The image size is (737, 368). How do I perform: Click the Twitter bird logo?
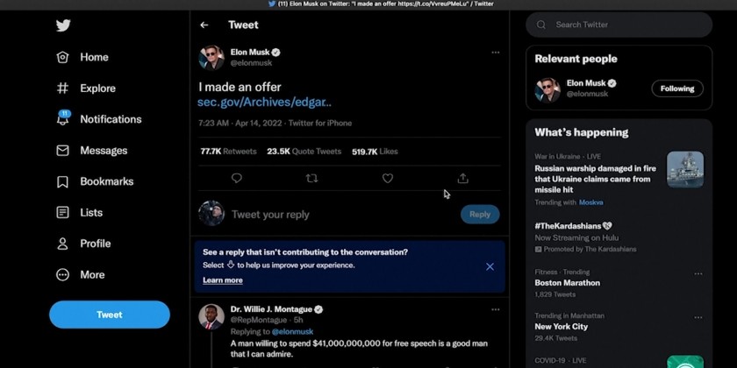pos(63,25)
